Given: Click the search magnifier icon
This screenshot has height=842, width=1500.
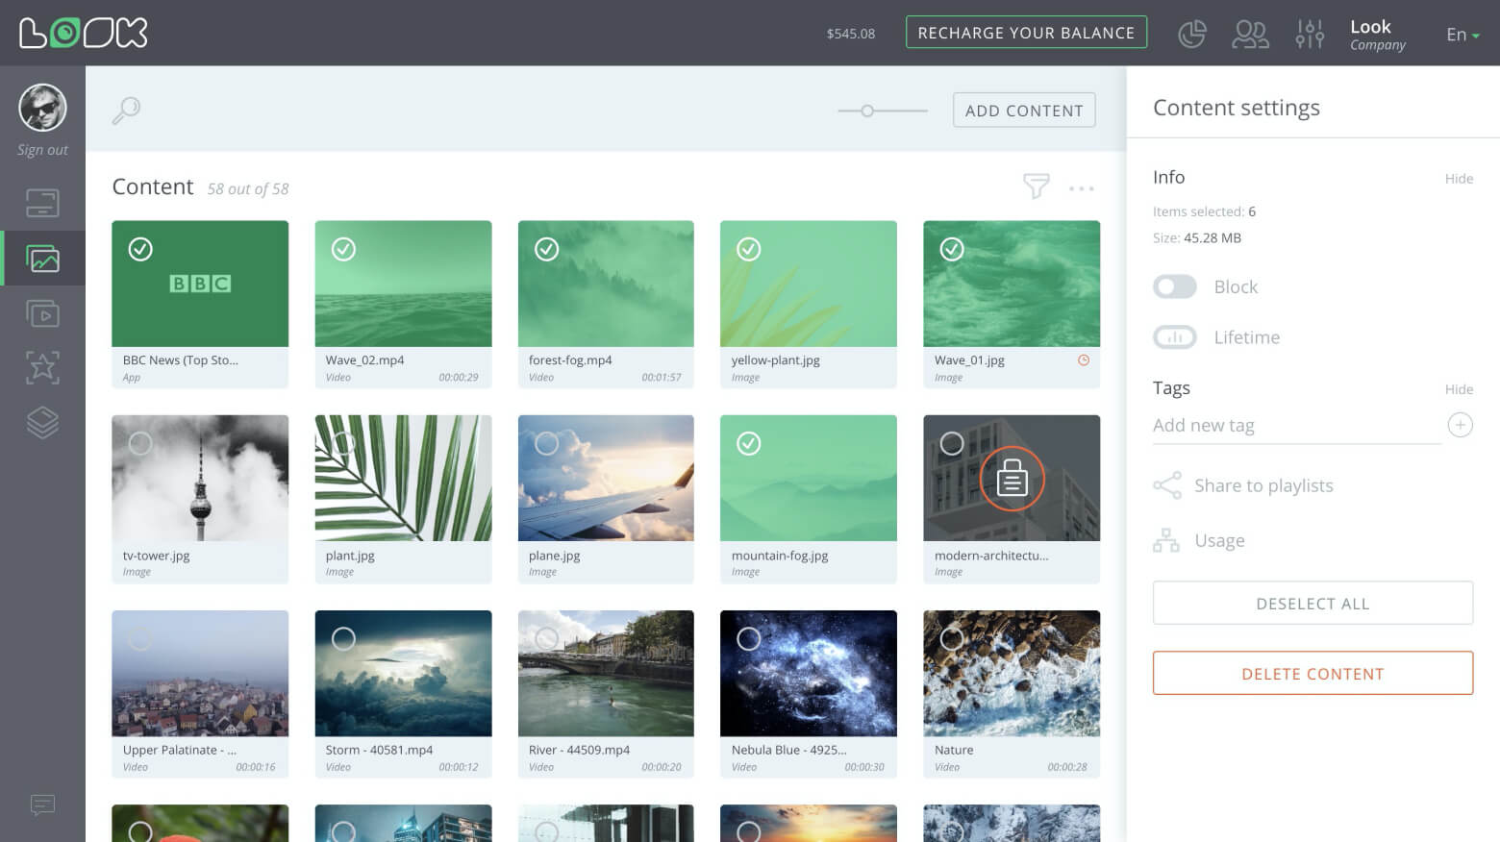Looking at the screenshot, I should click(x=126, y=111).
